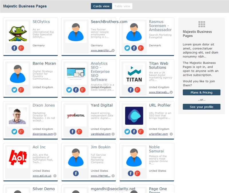Open Analytics SEO Twitter icon
Viewport: 229px width, 193px height.
pyautogui.click(x=69, y=90)
